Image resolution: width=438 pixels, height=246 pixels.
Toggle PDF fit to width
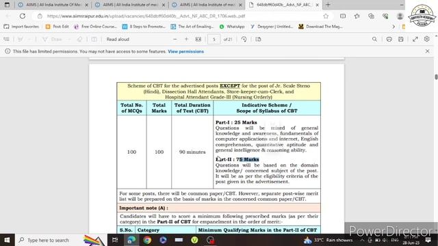(x=198, y=40)
